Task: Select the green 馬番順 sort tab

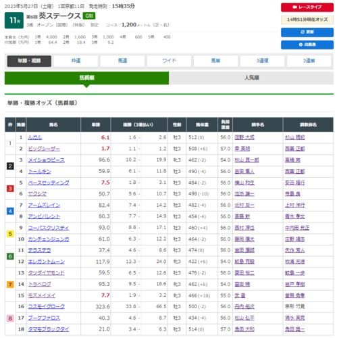Action: coord(86,78)
